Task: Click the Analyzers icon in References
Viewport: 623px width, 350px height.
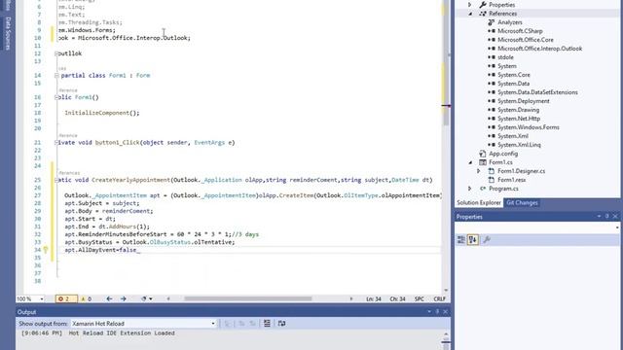Action: tap(492, 22)
